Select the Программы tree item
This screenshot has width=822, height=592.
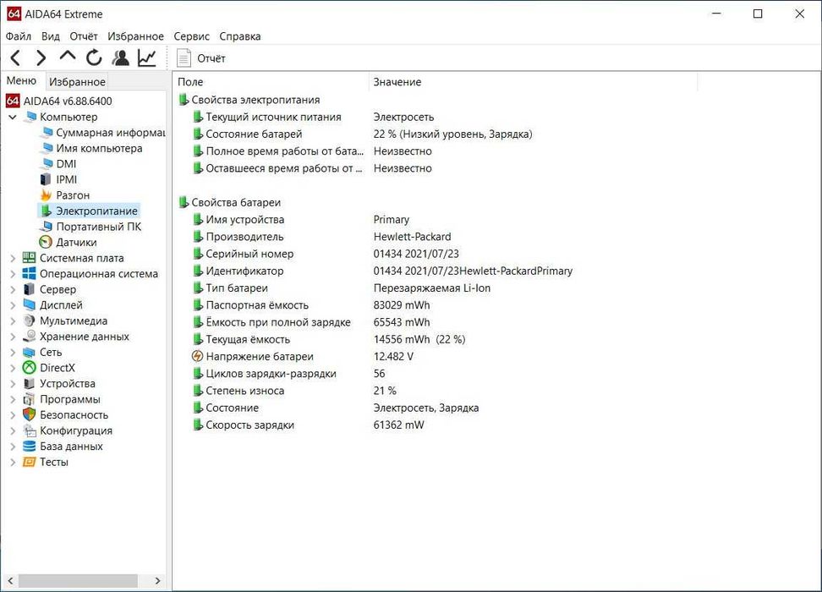click(x=69, y=399)
